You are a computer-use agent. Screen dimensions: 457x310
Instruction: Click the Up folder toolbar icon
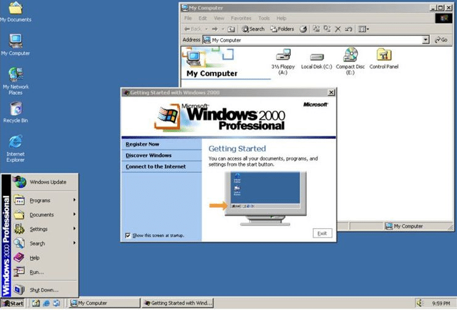(231, 29)
